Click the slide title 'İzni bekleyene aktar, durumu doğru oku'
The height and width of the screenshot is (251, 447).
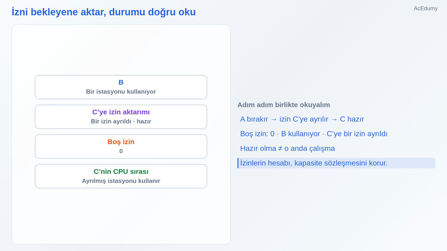click(104, 12)
